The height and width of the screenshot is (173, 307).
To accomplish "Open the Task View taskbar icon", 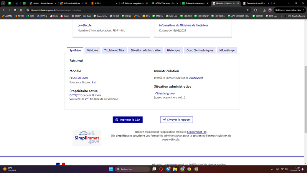I will tap(154, 169).
